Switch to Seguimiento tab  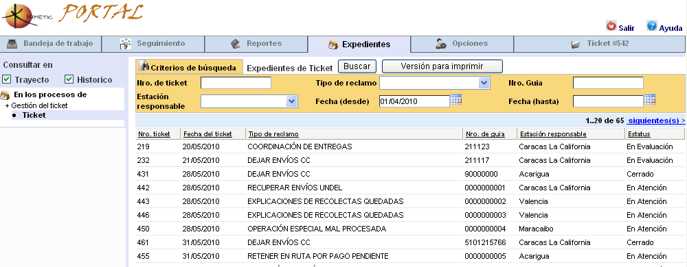pyautogui.click(x=153, y=44)
